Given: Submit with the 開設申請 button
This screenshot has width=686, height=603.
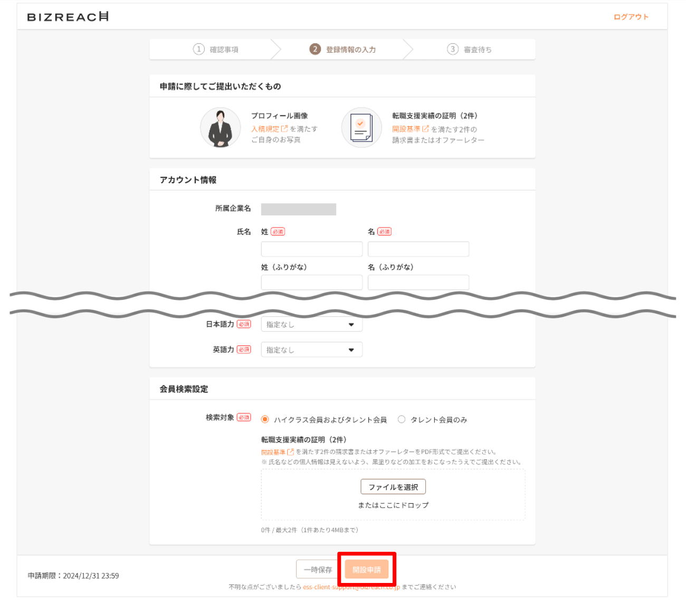Looking at the screenshot, I should point(367,570).
